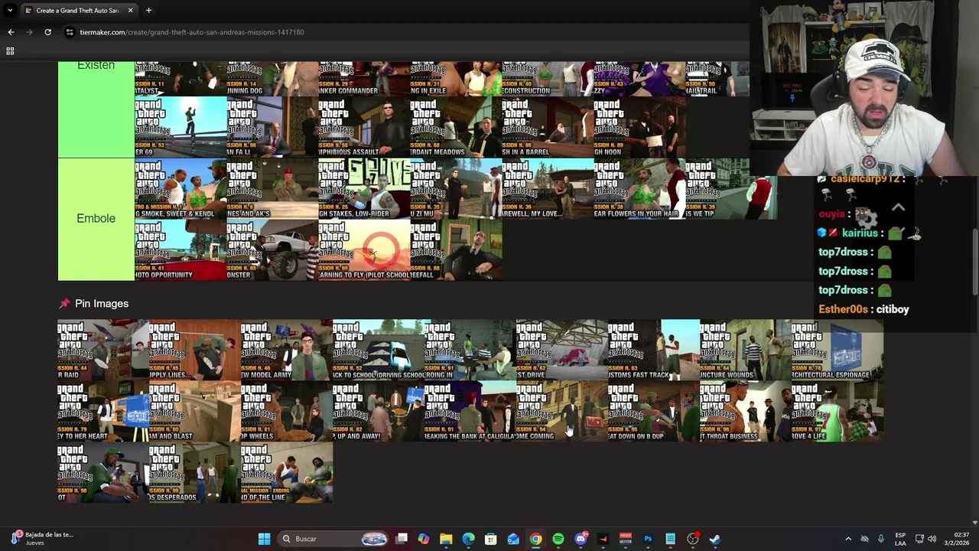Image resolution: width=979 pixels, height=551 pixels.
Task: Pick the Cut Throat Business image
Action: (746, 411)
